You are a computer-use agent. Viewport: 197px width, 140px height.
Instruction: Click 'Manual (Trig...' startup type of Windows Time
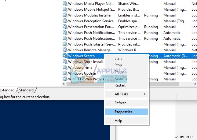175,68
